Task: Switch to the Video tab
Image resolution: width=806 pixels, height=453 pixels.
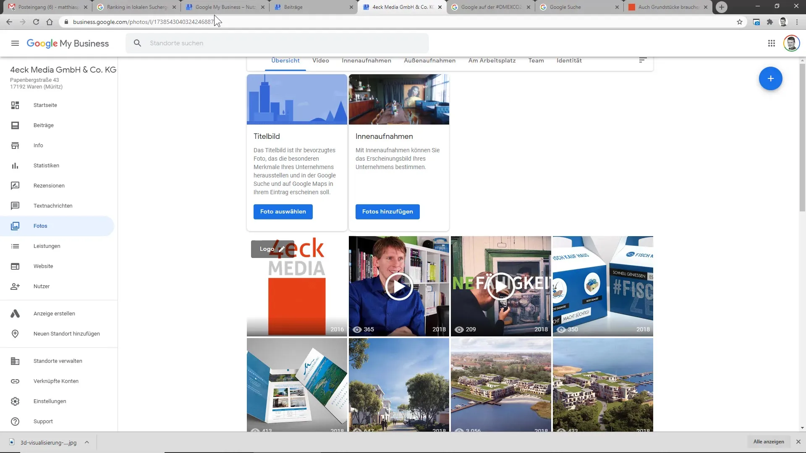Action: [x=321, y=61]
